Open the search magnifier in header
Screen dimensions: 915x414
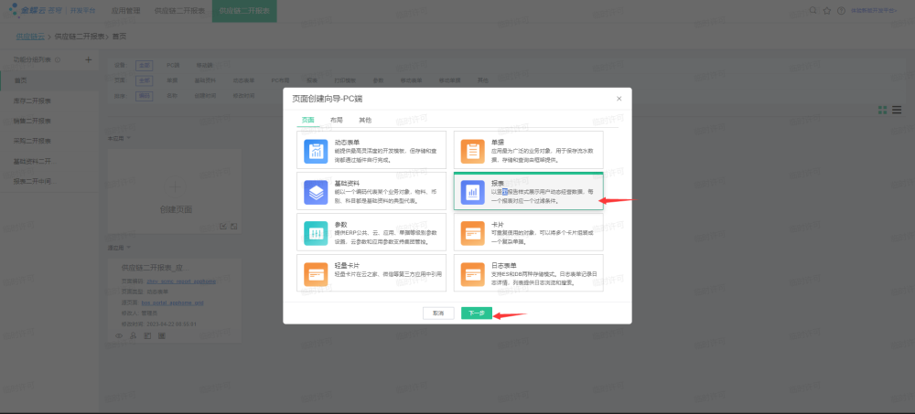[x=813, y=10]
